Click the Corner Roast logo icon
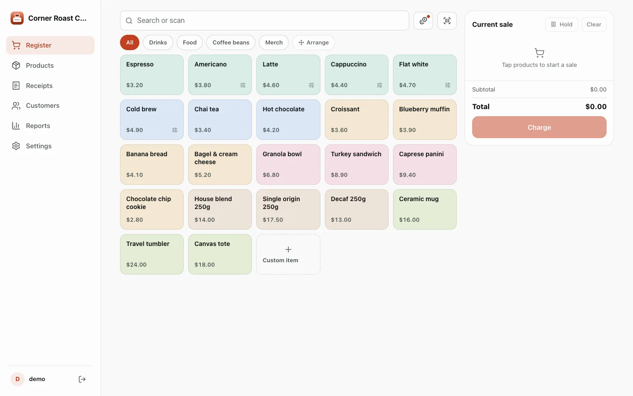Image resolution: width=633 pixels, height=396 pixels. pyautogui.click(x=17, y=18)
